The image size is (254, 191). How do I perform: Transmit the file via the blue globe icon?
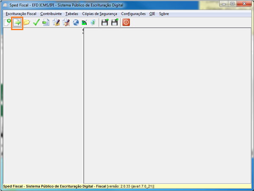[x=76, y=22]
